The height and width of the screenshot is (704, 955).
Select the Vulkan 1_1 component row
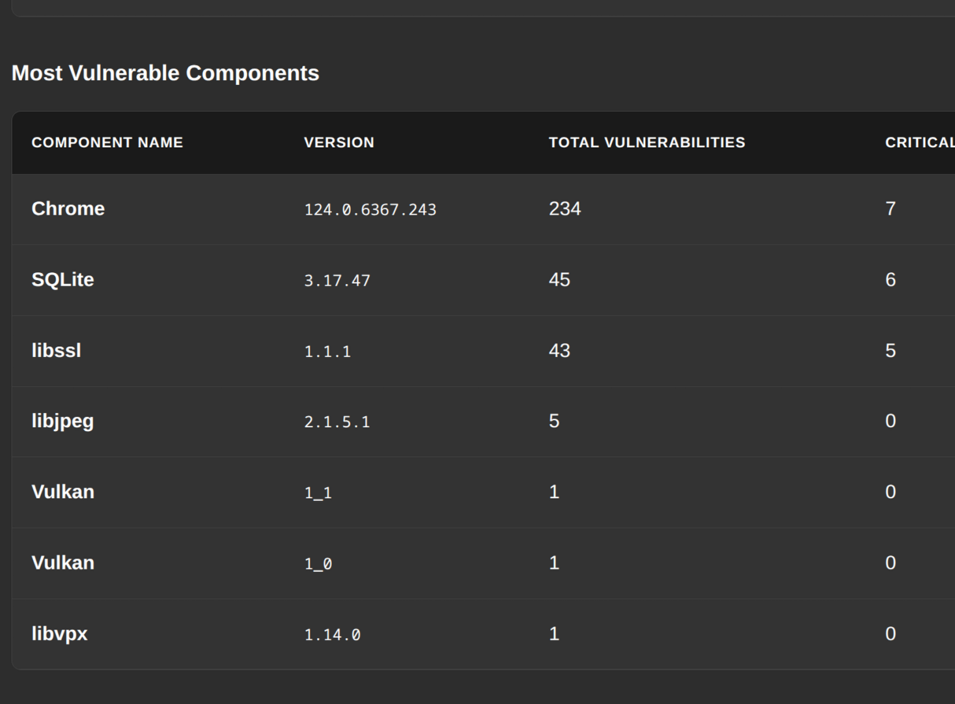(260, 492)
